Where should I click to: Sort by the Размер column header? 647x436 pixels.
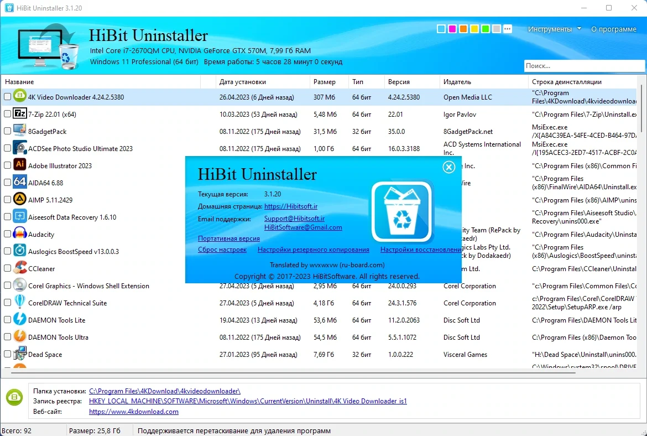[329, 82]
